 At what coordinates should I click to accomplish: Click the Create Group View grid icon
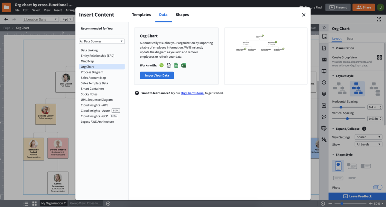[x=380, y=57]
